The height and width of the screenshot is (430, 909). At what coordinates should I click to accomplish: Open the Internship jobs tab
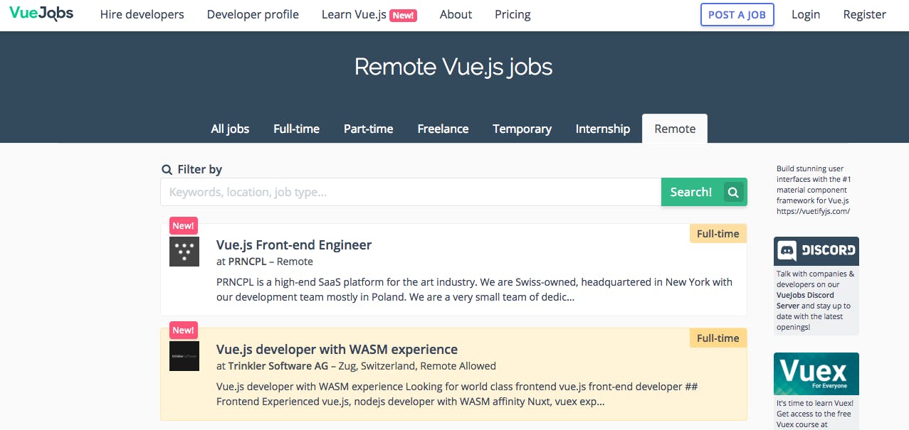pyautogui.click(x=602, y=129)
